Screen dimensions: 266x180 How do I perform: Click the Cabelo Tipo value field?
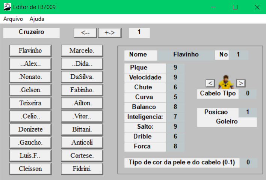(x=248, y=93)
